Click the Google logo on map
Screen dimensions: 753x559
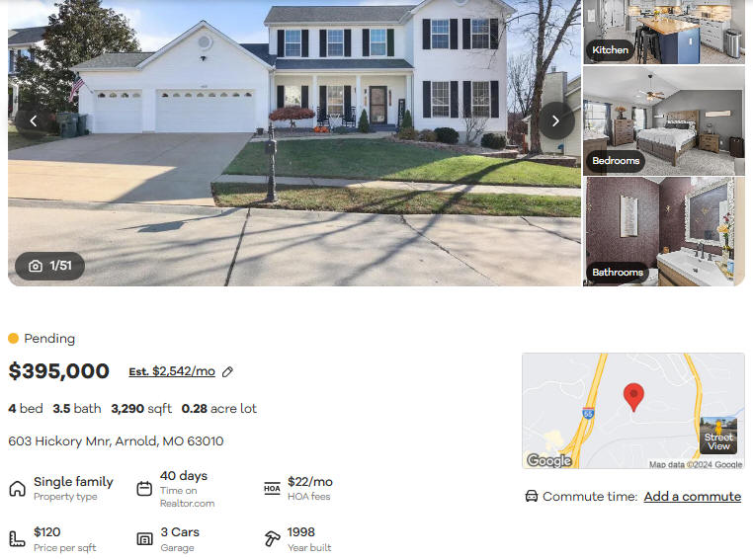pyautogui.click(x=549, y=460)
